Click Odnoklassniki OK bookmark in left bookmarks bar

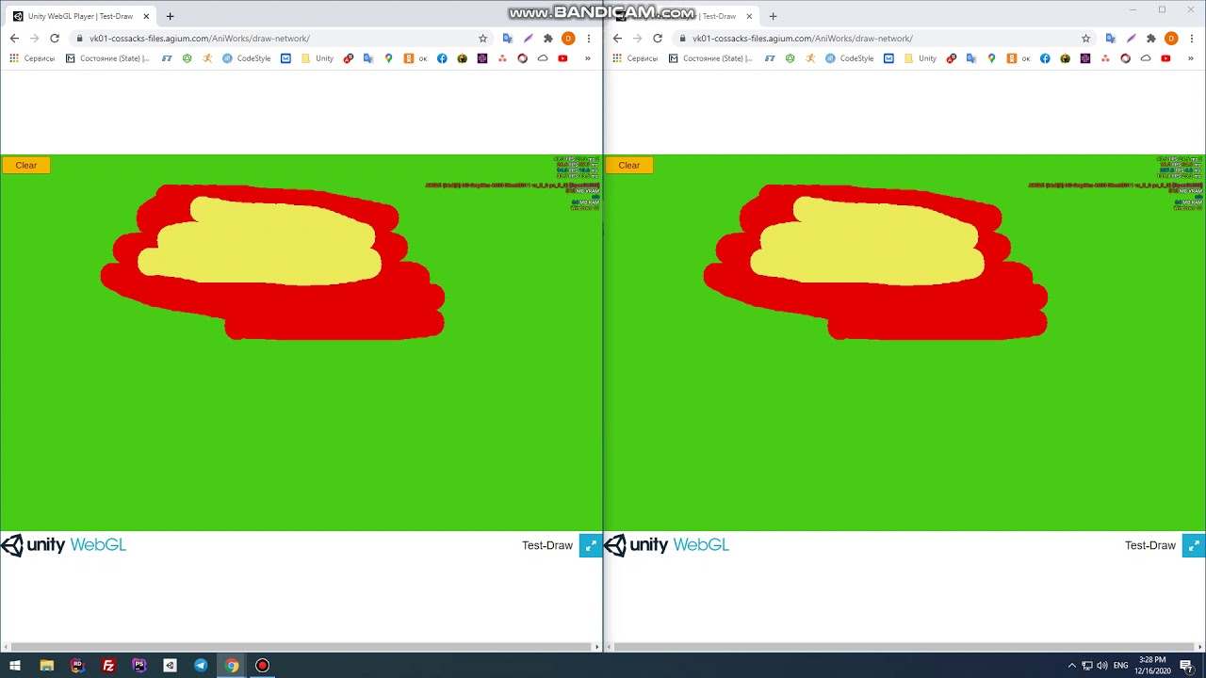[416, 58]
